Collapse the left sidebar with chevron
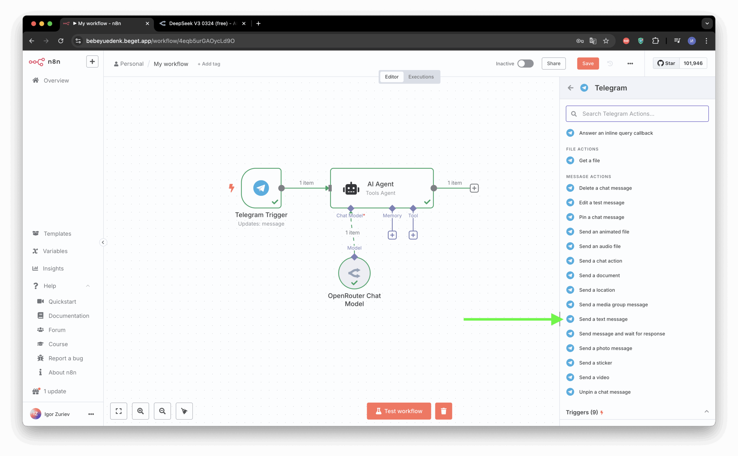Viewport: 738px width, 456px height. (x=103, y=243)
